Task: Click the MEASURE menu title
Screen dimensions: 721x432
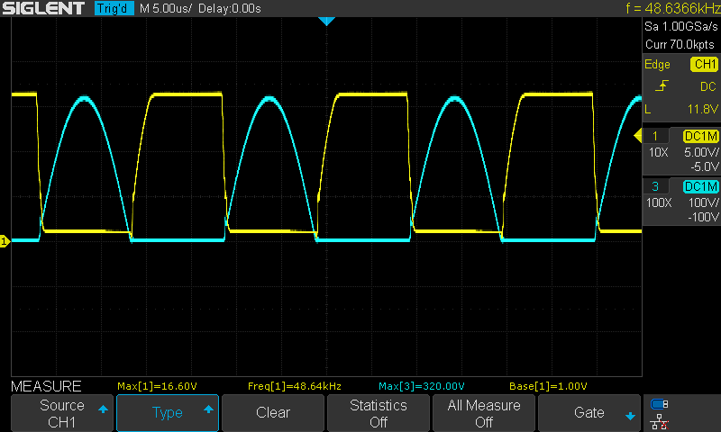Action: [x=46, y=386]
